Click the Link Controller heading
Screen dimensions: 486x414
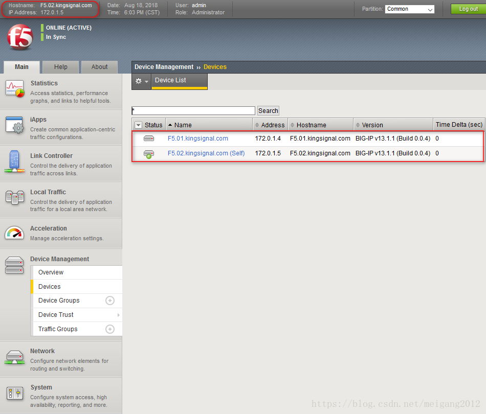tap(52, 156)
